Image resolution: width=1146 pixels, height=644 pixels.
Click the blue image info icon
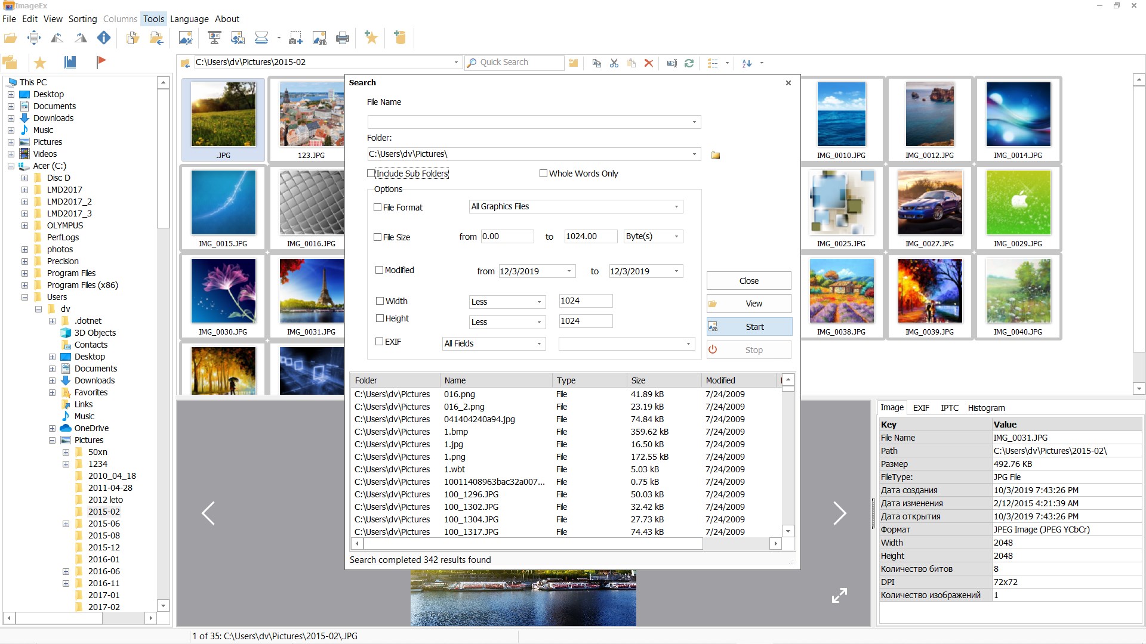coord(104,38)
